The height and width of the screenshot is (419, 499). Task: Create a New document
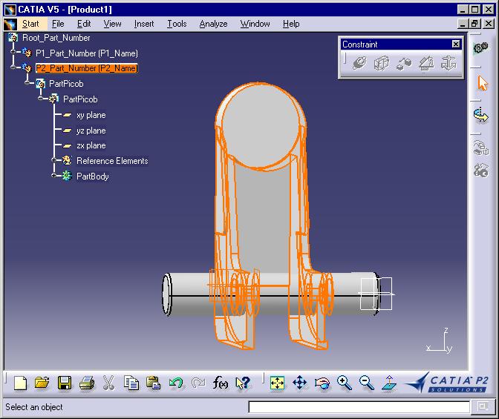pyautogui.click(x=20, y=383)
